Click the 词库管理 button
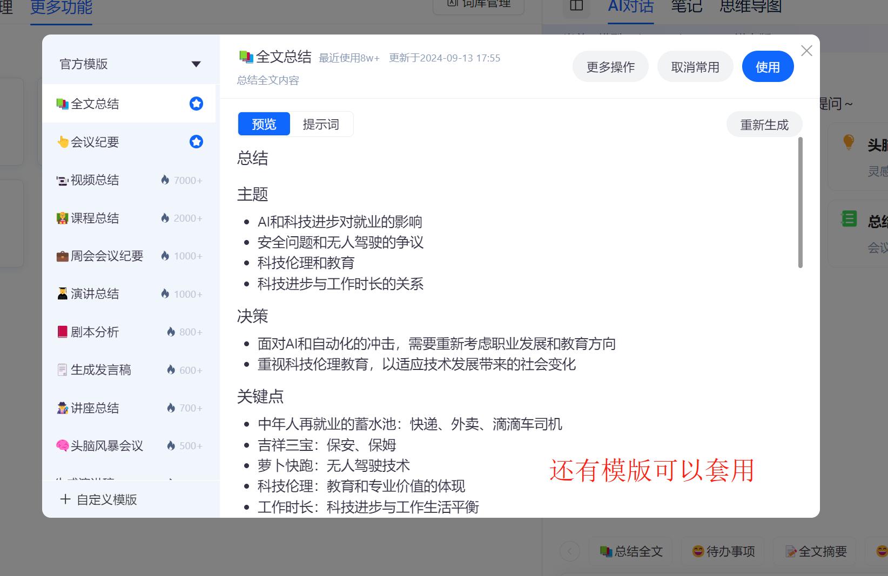Screen dimensions: 888x576 pos(477,3)
